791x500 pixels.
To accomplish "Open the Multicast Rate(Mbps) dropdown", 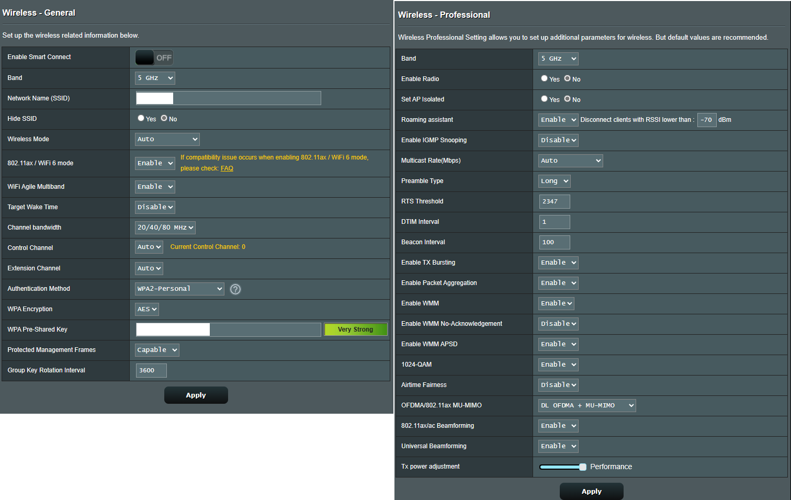I will (571, 161).
